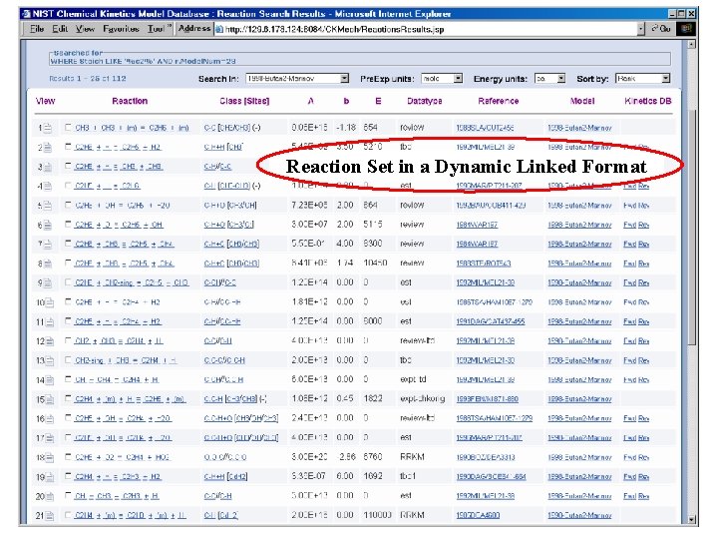Open the Edit menu
718x539 pixels.
tap(60, 29)
